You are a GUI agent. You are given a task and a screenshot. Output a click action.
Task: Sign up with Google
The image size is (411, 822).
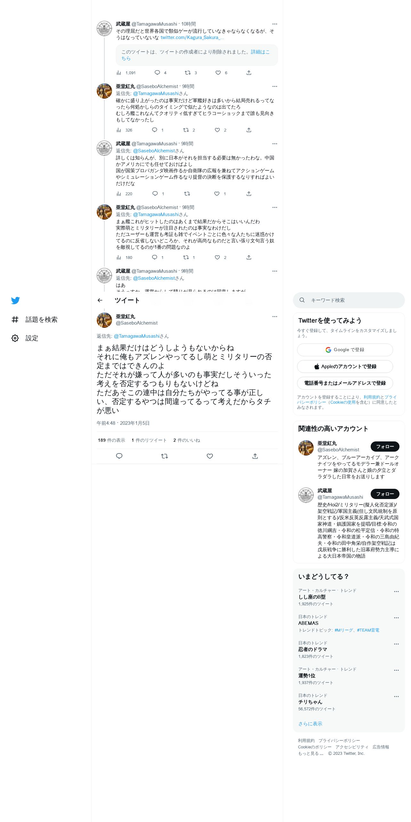pyautogui.click(x=345, y=350)
